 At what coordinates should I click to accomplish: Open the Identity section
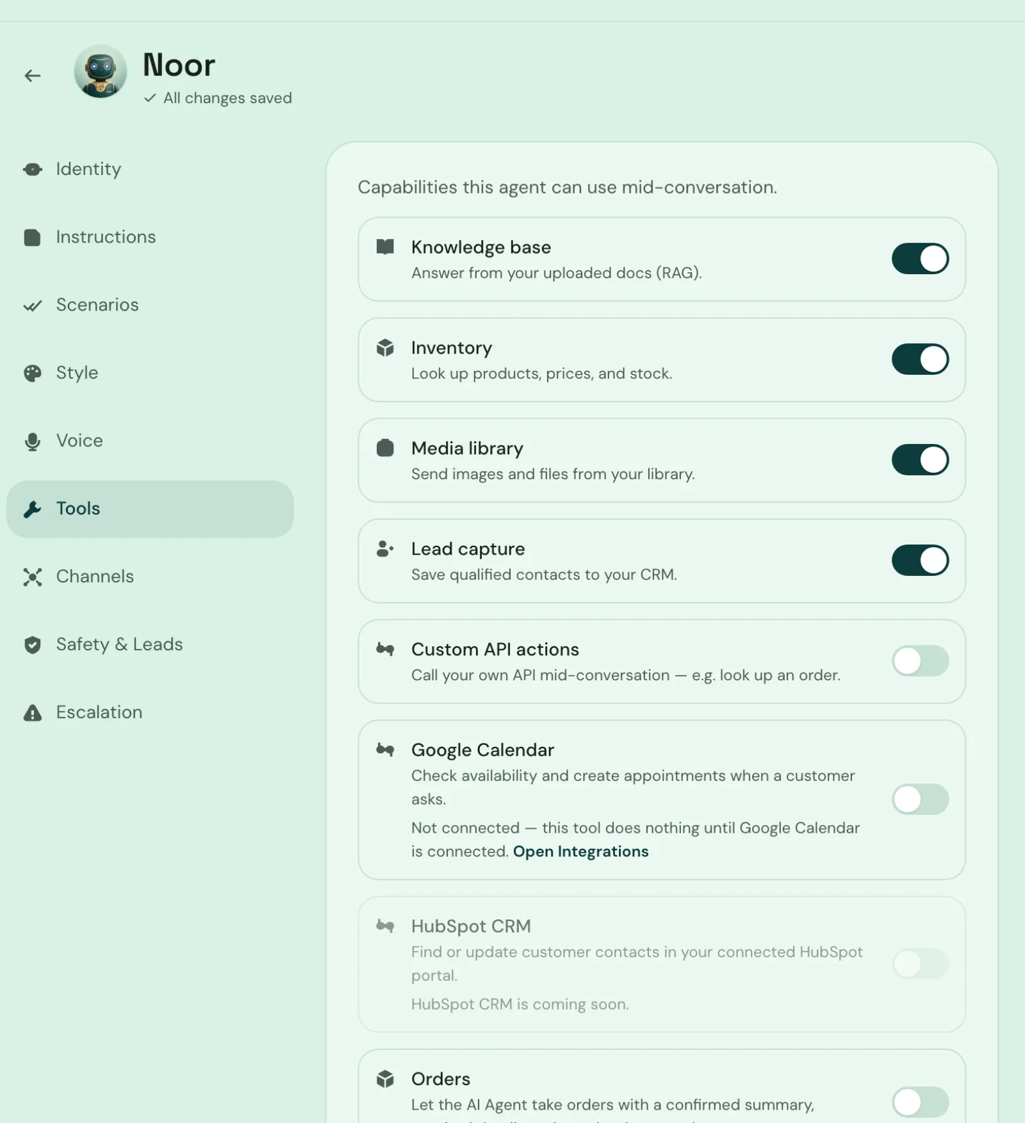150,169
